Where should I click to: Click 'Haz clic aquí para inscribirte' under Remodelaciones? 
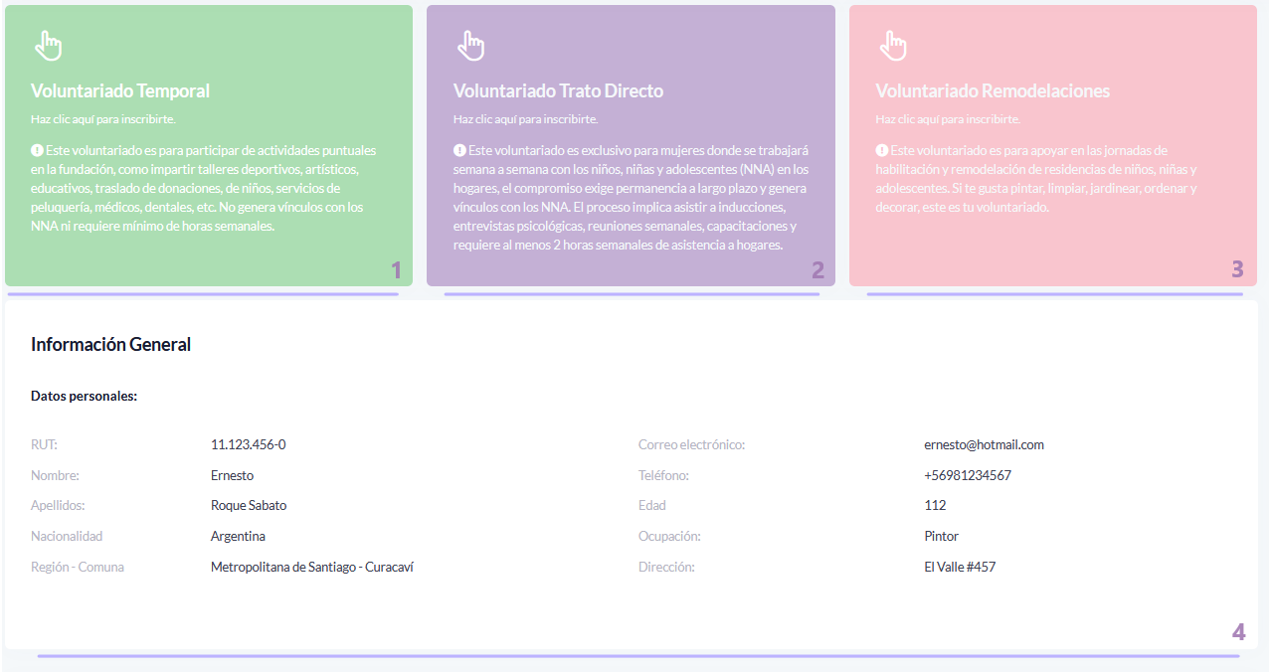948,119
